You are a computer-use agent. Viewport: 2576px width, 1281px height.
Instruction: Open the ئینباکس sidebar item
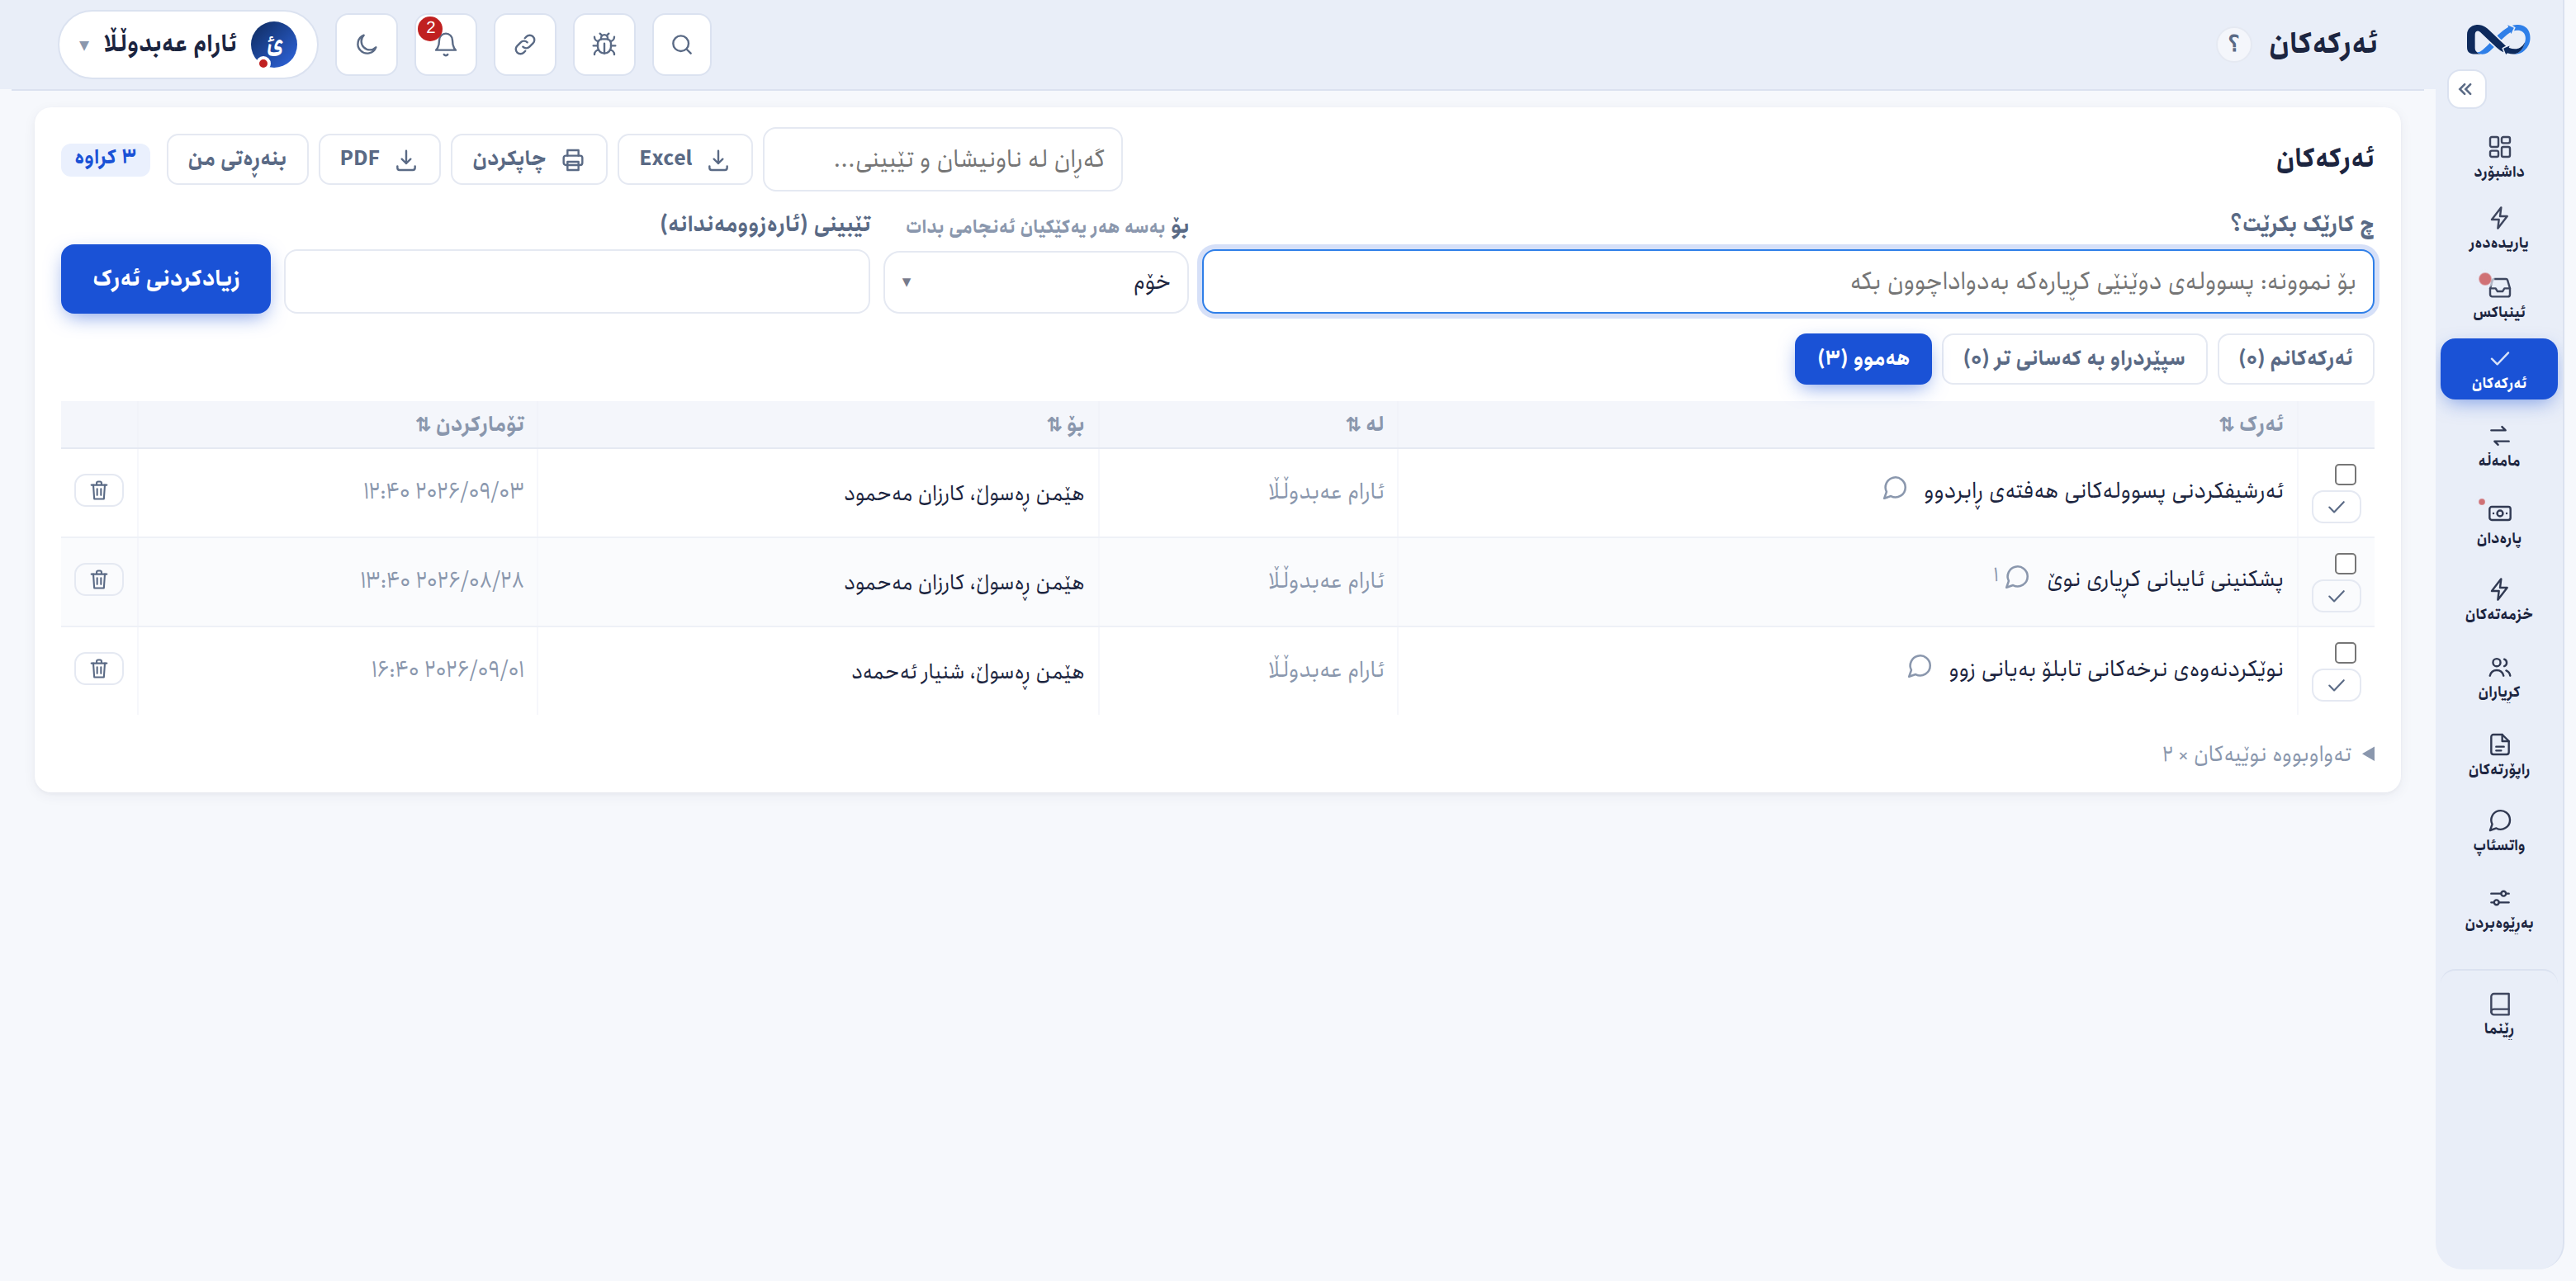pyautogui.click(x=2498, y=298)
